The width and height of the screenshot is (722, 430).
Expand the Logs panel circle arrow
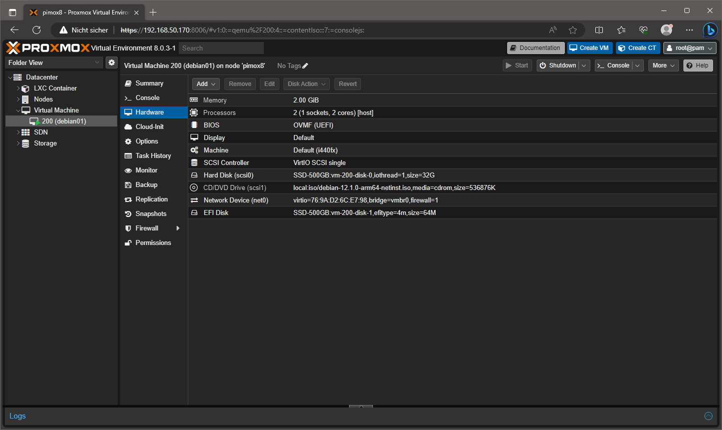coord(708,416)
